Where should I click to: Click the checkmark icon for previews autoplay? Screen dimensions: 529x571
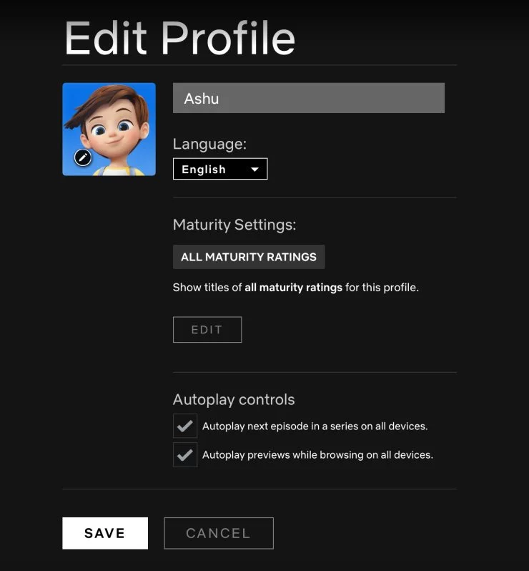pyautogui.click(x=185, y=455)
